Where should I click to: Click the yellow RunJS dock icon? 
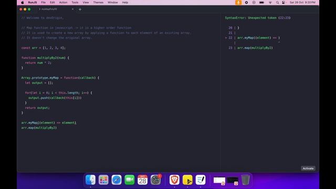tap(187, 180)
